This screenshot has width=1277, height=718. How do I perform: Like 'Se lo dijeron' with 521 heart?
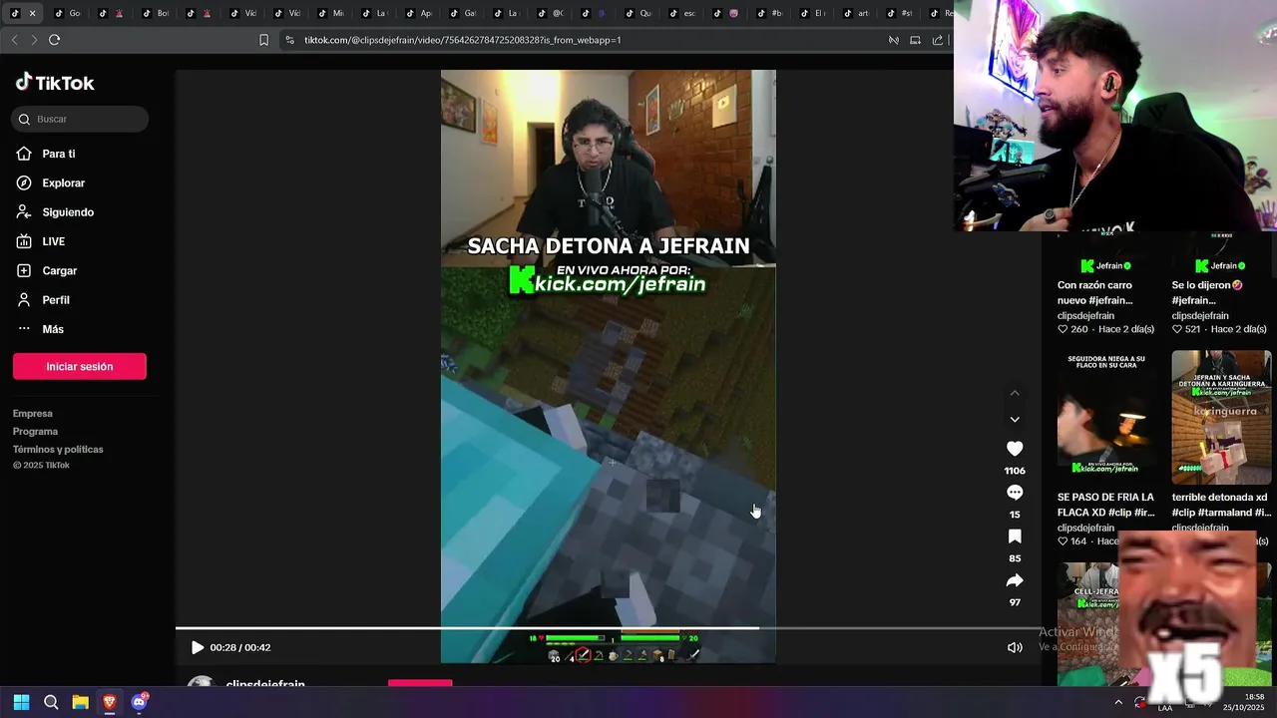pyautogui.click(x=1177, y=329)
